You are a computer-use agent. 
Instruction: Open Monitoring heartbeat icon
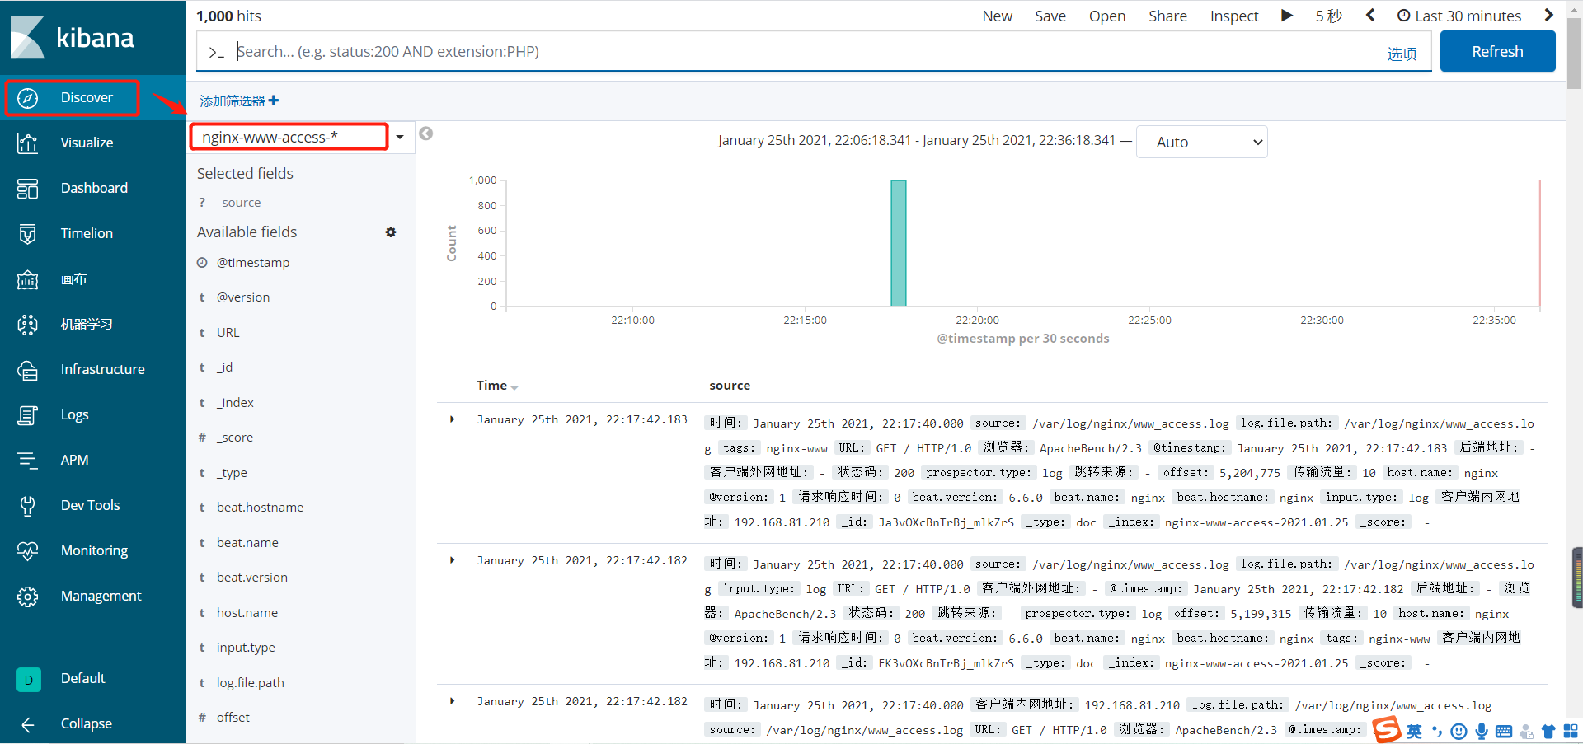coord(27,551)
